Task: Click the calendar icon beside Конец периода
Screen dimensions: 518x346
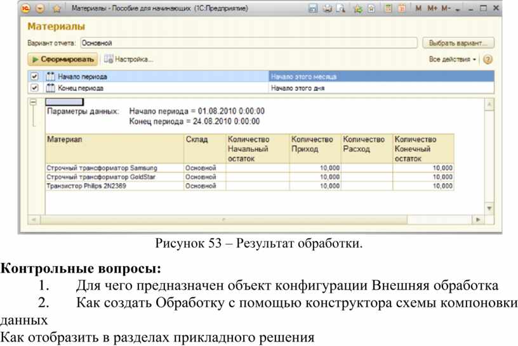Action: click(x=50, y=87)
